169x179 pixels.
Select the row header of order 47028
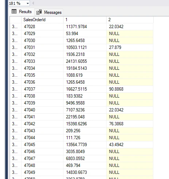(16, 27)
